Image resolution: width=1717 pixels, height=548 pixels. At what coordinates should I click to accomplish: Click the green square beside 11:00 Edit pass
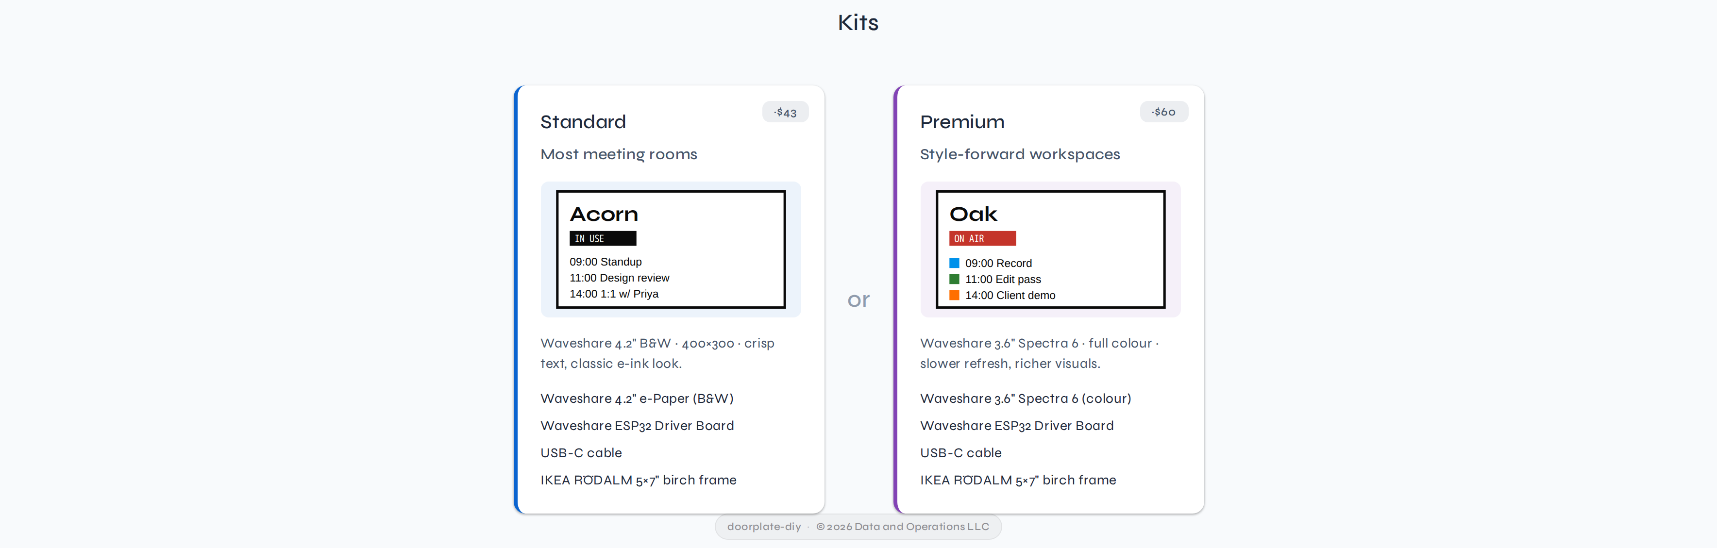pyautogui.click(x=955, y=279)
